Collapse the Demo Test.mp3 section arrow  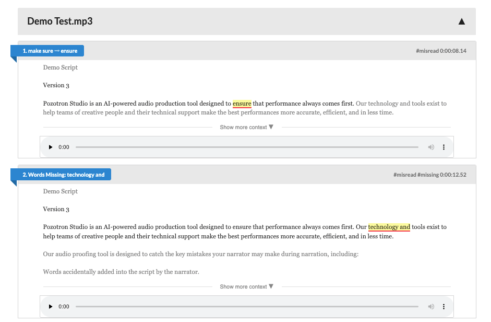pyautogui.click(x=461, y=21)
